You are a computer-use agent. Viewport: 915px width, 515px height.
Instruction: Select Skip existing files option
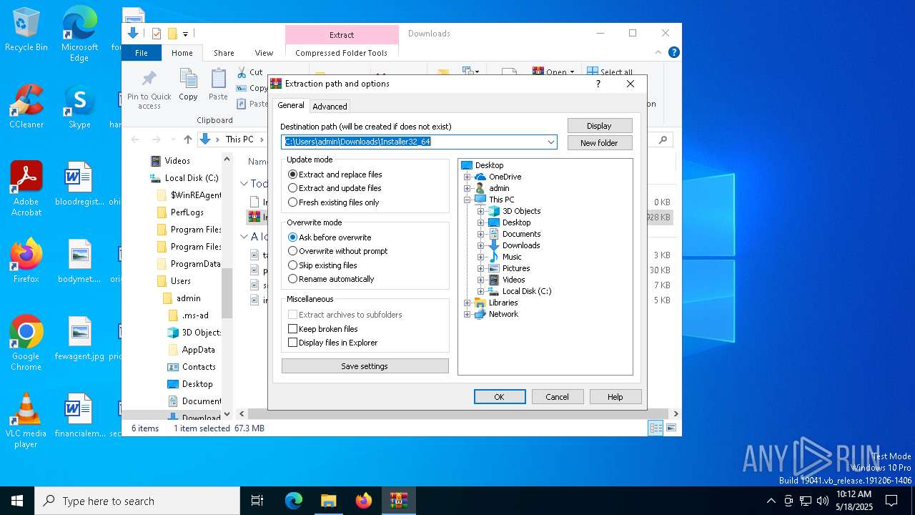pos(322,265)
